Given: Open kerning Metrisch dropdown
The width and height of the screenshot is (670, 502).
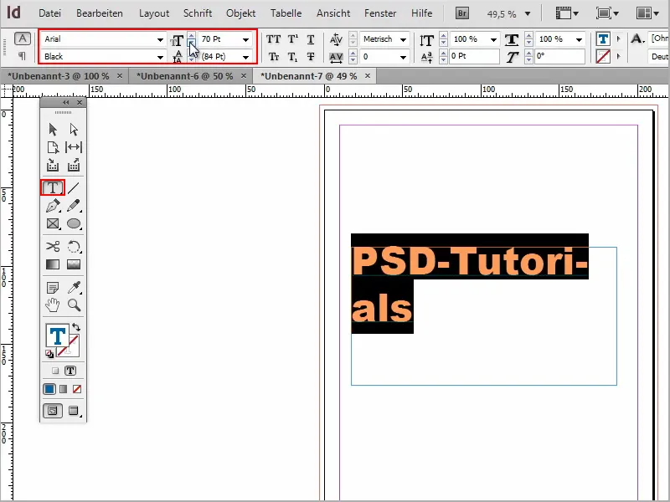Looking at the screenshot, I should click(x=403, y=39).
